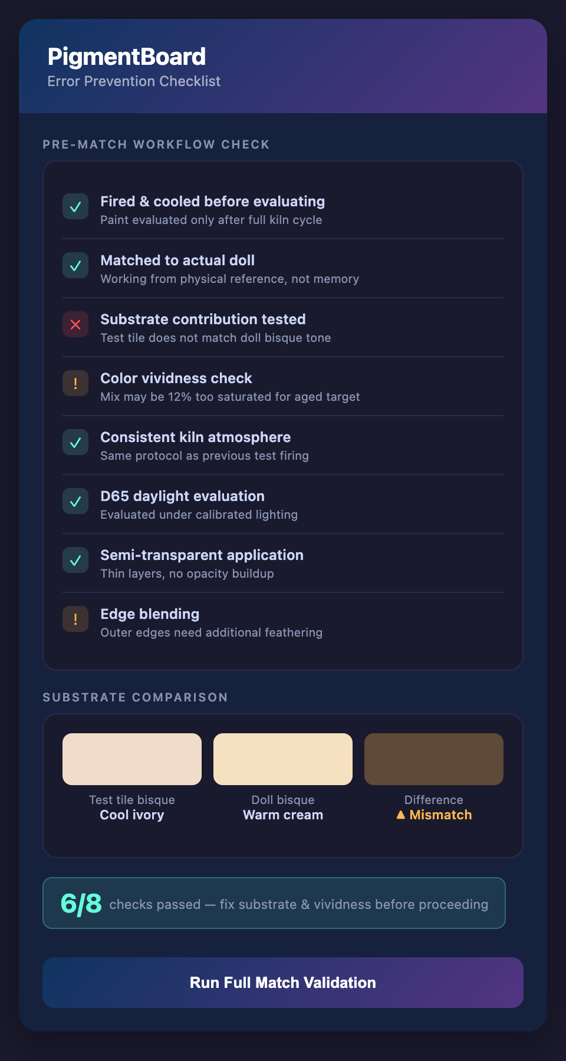Image resolution: width=566 pixels, height=1061 pixels.
Task: Click the Error Prevention Checklist subtitle
Action: coord(134,81)
